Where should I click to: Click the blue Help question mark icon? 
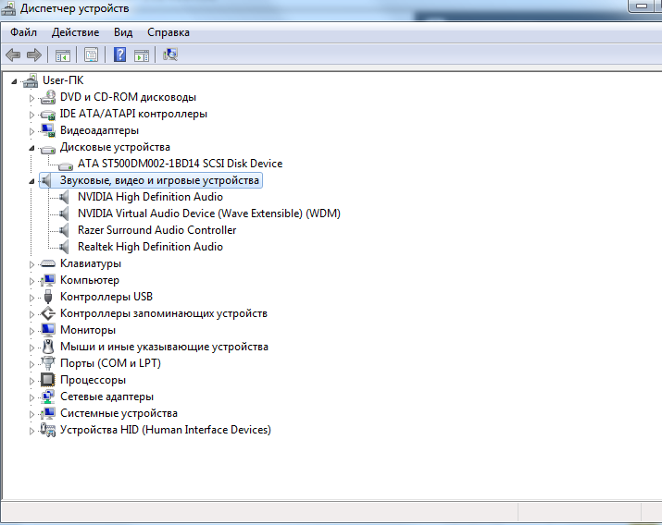point(120,55)
